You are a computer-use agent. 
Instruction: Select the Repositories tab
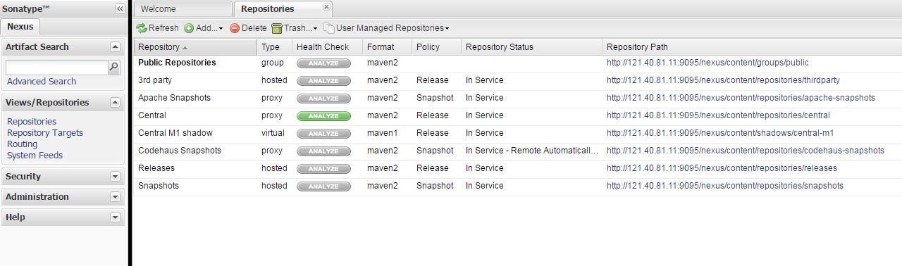pyautogui.click(x=282, y=9)
